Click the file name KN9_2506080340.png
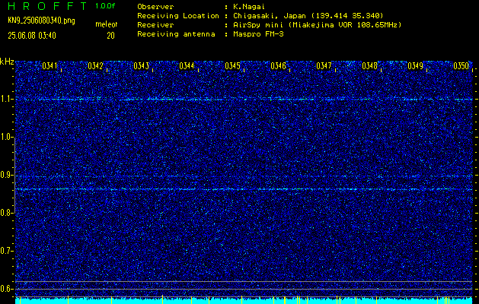This screenshot has height=304, width=479. pyautogui.click(x=41, y=21)
